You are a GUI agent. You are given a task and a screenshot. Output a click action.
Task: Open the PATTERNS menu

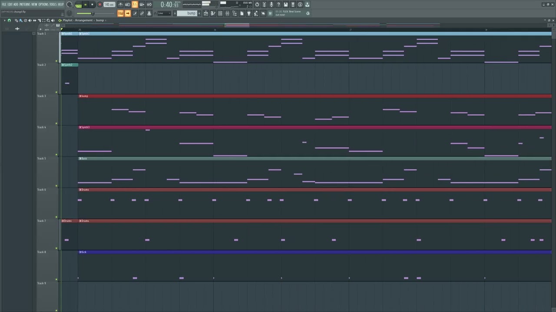[25, 4]
